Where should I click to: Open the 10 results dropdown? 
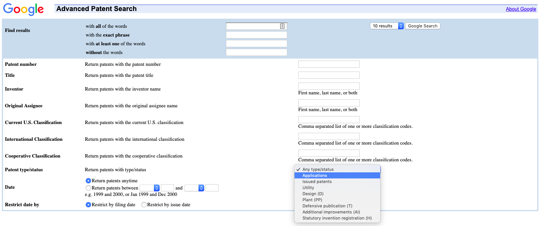point(387,26)
